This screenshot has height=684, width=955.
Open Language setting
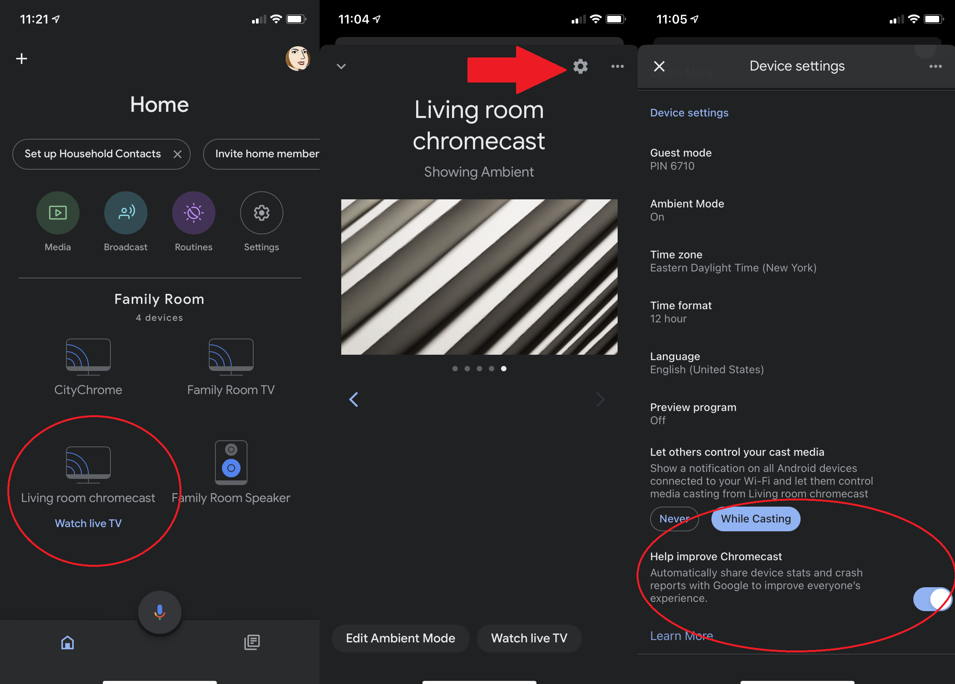796,363
